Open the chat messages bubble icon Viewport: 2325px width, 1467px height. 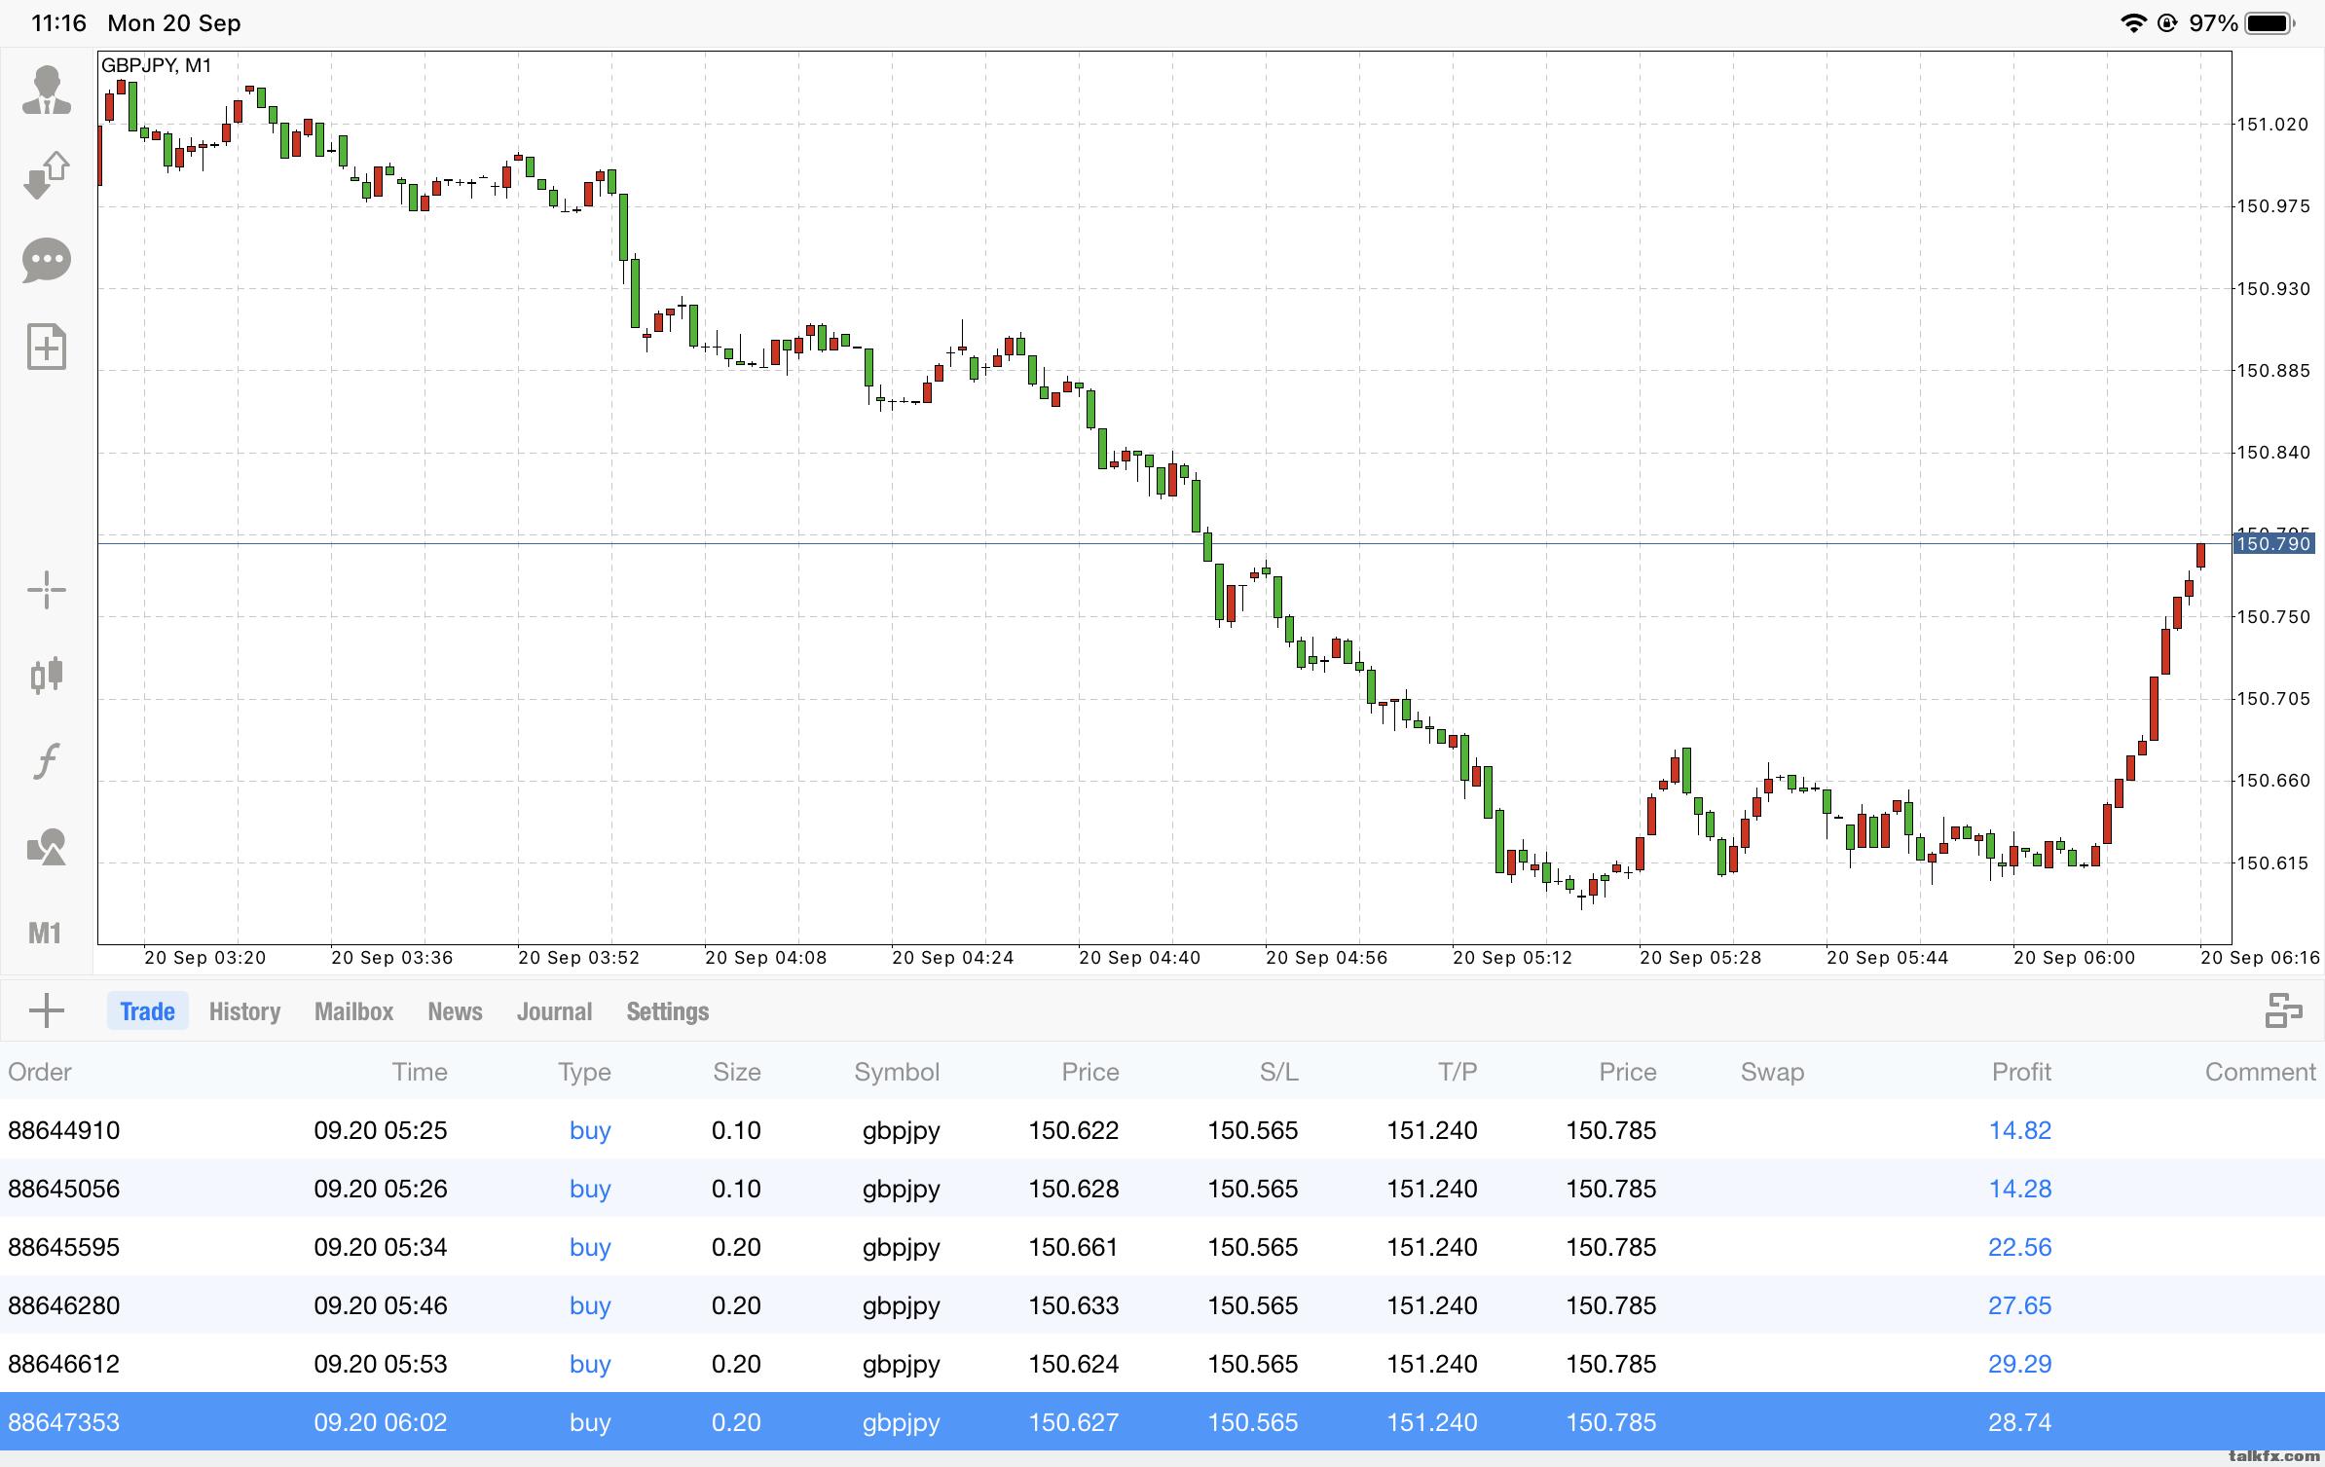[47, 261]
